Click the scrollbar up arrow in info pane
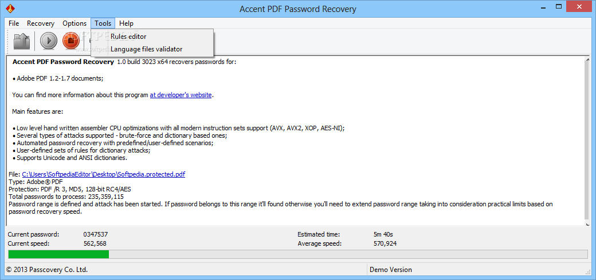The height and width of the screenshot is (280, 596). point(589,61)
